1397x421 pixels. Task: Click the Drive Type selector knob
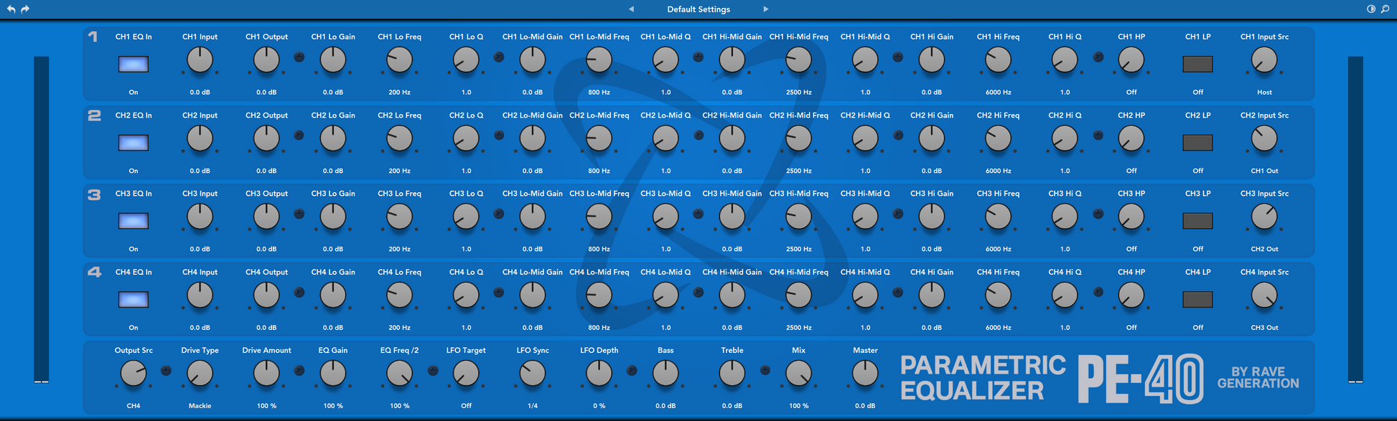200,374
